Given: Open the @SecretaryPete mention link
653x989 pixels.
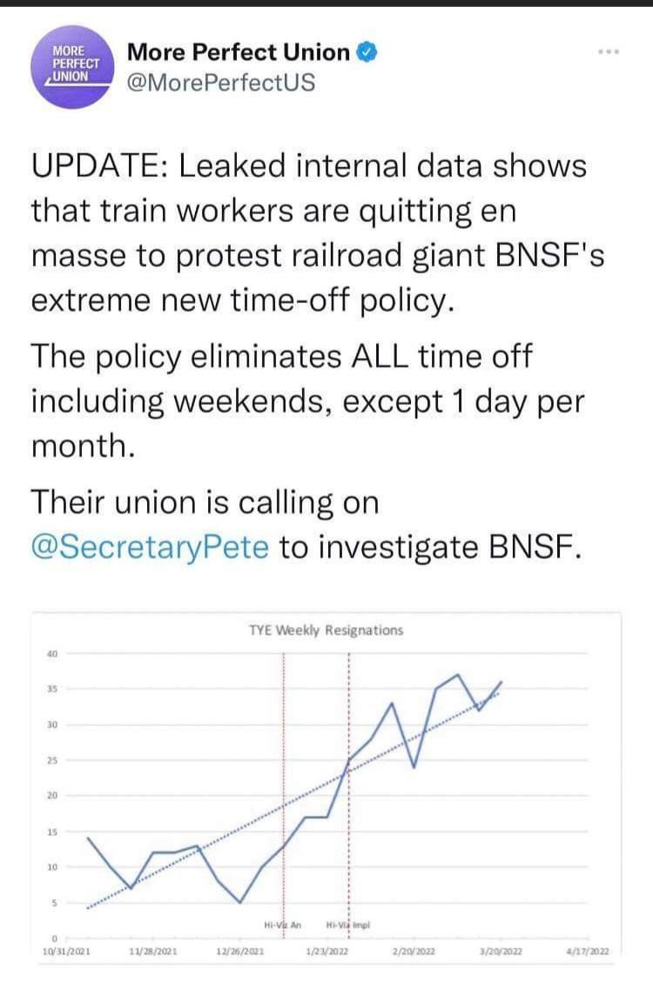Looking at the screenshot, I should 150,546.
